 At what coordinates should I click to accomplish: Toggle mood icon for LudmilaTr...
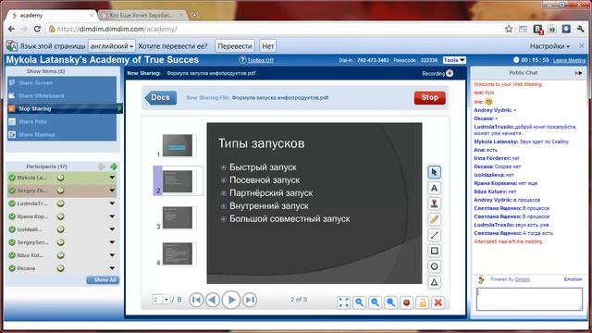coord(60,203)
